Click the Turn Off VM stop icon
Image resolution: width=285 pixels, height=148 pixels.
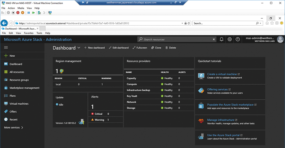point(13,13)
